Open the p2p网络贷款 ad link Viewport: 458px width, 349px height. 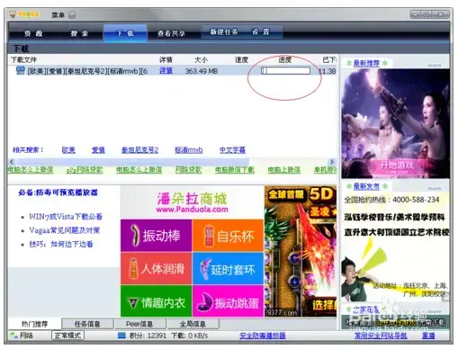coord(85,170)
